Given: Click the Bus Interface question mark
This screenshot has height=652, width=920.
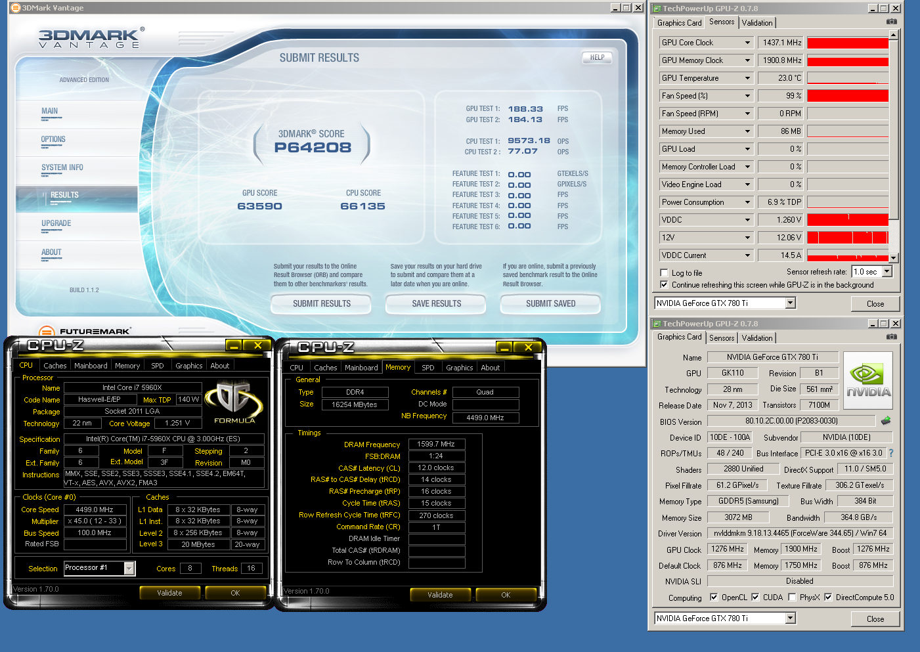Looking at the screenshot, I should 890,453.
